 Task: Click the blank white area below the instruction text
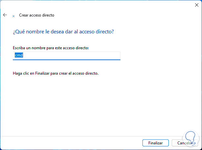click(x=99, y=106)
